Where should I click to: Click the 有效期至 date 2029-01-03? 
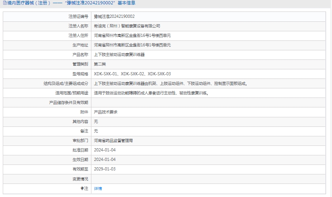point(105,169)
